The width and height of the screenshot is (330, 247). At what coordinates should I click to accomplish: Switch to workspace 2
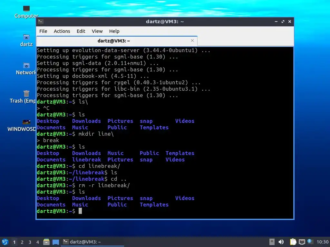pos(22,242)
